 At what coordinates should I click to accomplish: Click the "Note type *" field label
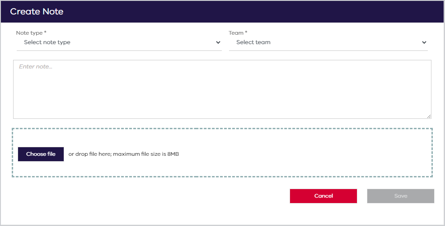(31, 33)
